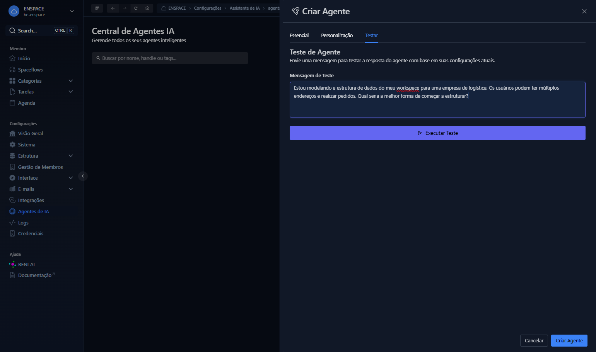Viewport: 596px width, 352px height.
Task: Click the Integrações icon
Action: 12,200
